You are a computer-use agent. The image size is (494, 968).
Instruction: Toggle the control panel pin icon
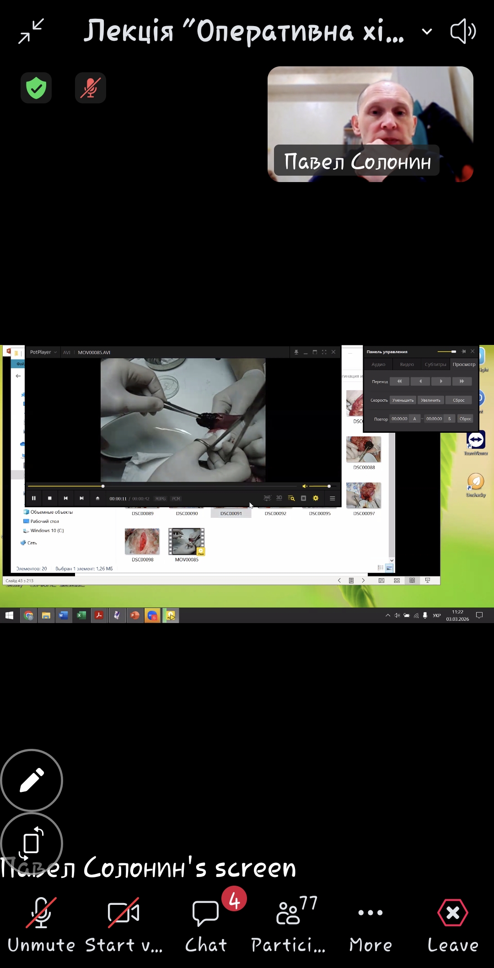(x=464, y=351)
